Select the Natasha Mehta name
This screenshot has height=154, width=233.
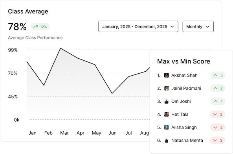click(x=187, y=141)
